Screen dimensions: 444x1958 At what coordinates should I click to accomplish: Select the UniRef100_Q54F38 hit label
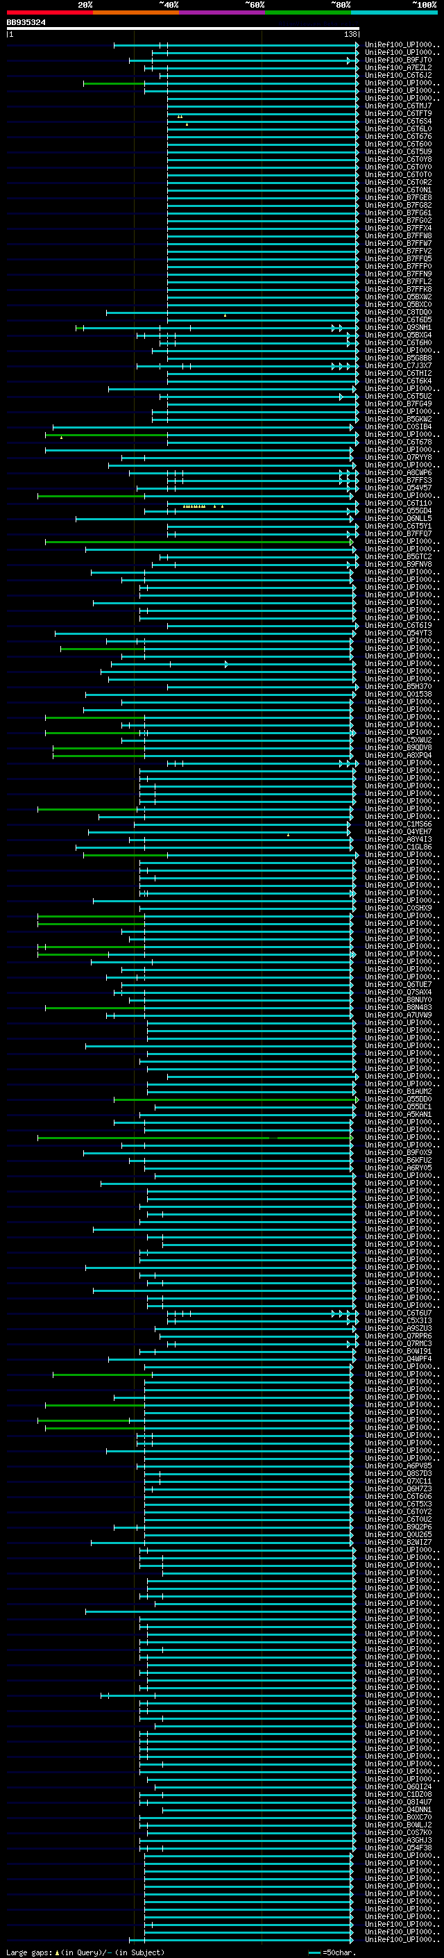(x=398, y=1848)
